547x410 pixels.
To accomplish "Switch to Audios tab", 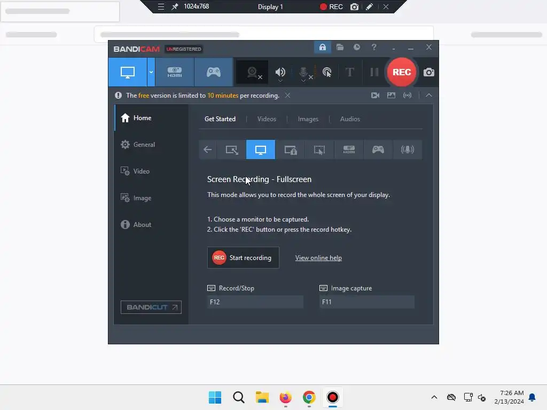I will click(x=350, y=119).
